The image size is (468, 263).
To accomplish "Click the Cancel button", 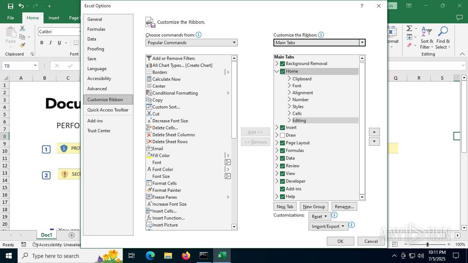I will [x=371, y=241].
